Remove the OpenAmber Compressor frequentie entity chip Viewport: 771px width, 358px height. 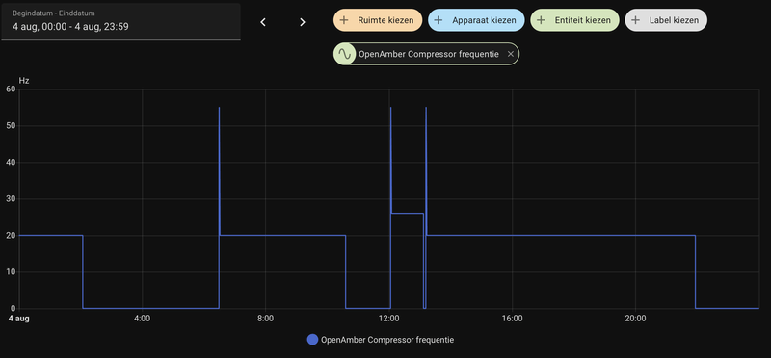coord(511,54)
